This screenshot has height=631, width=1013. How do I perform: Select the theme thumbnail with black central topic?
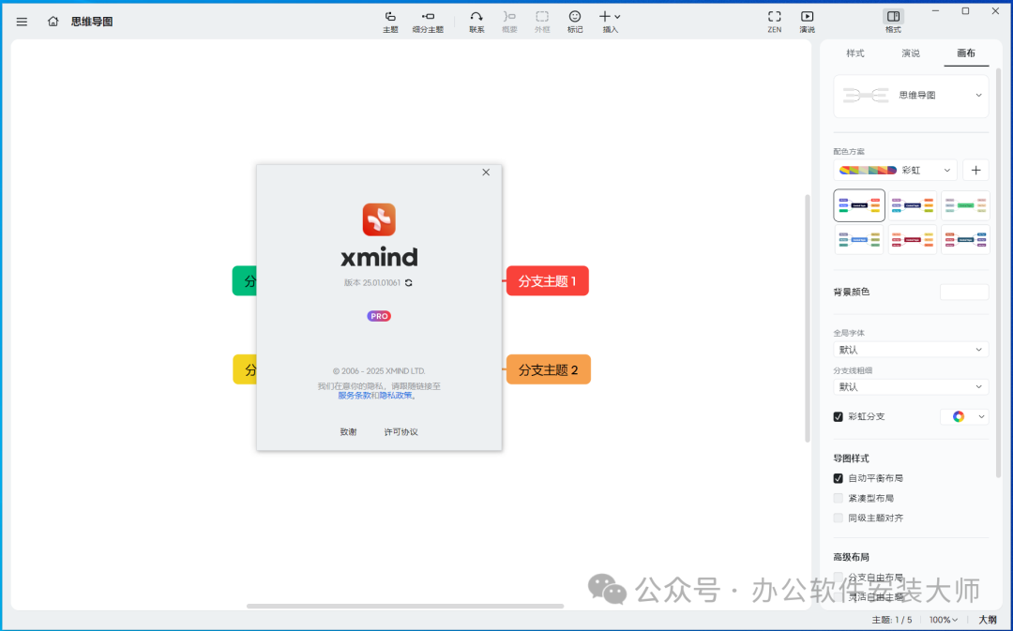pyautogui.click(x=859, y=205)
